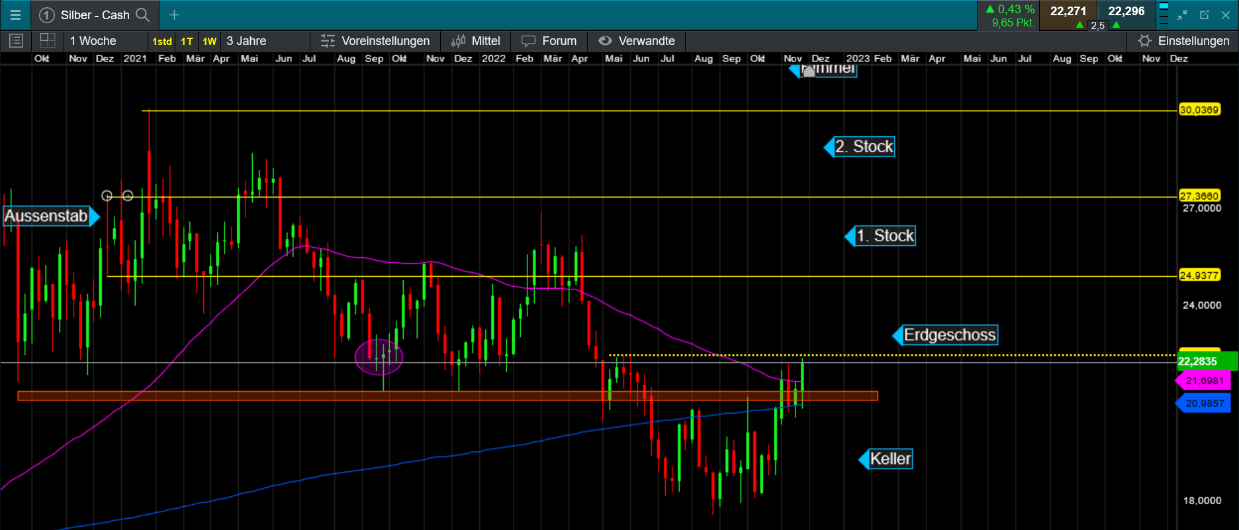Pop out chart into separate window
This screenshot has height=530, width=1239.
pyautogui.click(x=1205, y=15)
